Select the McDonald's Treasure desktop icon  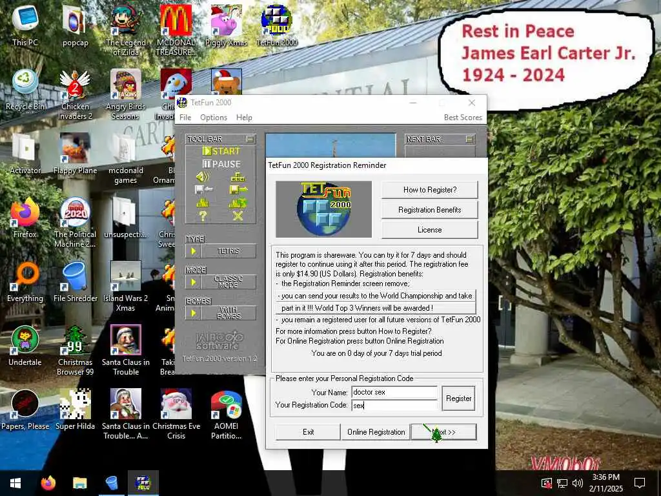click(176, 30)
